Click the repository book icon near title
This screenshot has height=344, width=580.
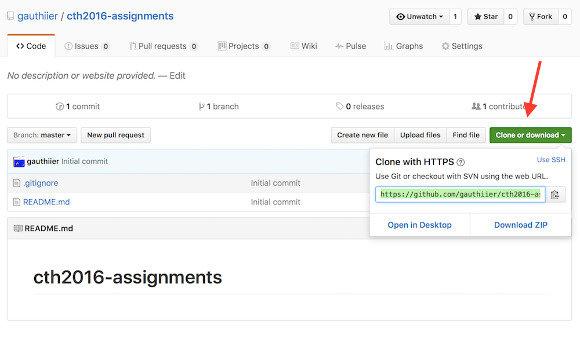pos(10,16)
